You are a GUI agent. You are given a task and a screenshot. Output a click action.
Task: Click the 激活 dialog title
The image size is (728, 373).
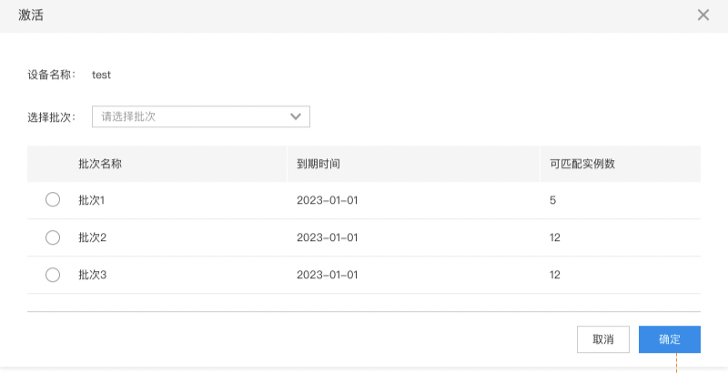pyautogui.click(x=31, y=15)
